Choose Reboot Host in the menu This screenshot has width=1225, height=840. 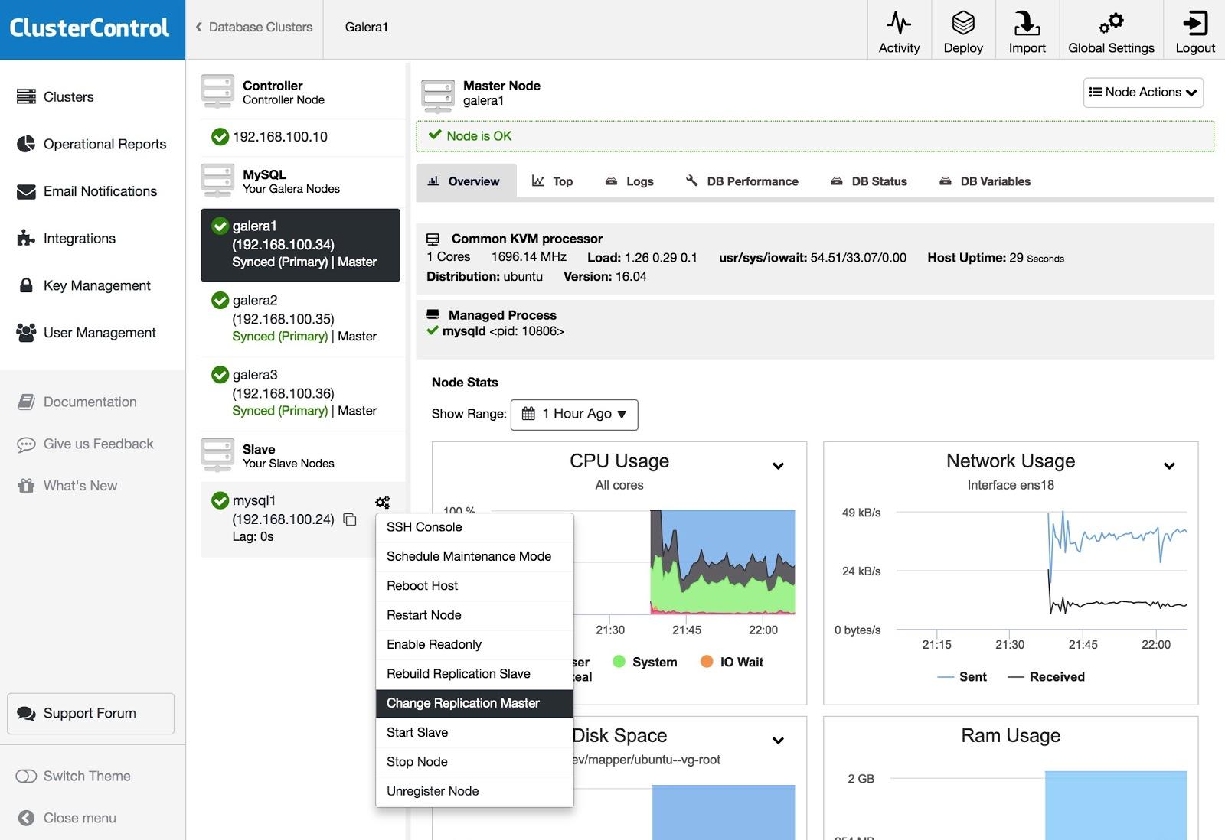475,586
